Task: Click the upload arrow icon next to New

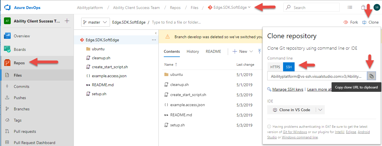Action: click(260, 51)
